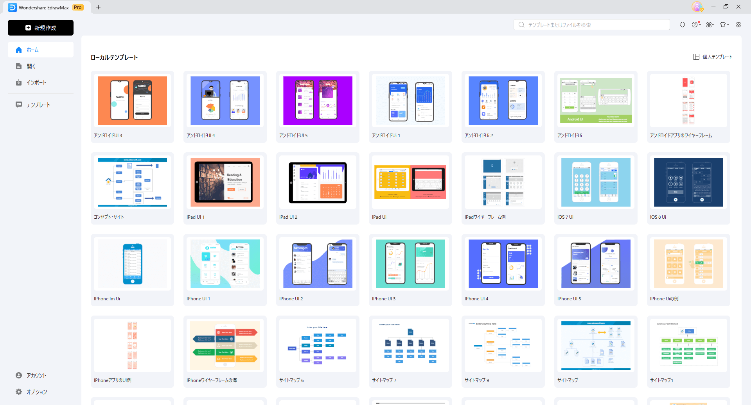Open 個人テンプレート link
Image resolution: width=751 pixels, height=405 pixels.
point(717,57)
